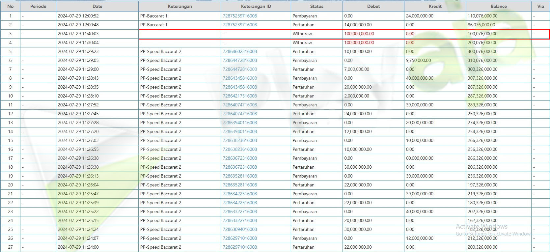This screenshot has height=252, width=550.
Task: Click the Status column header
Action: coord(316,6)
